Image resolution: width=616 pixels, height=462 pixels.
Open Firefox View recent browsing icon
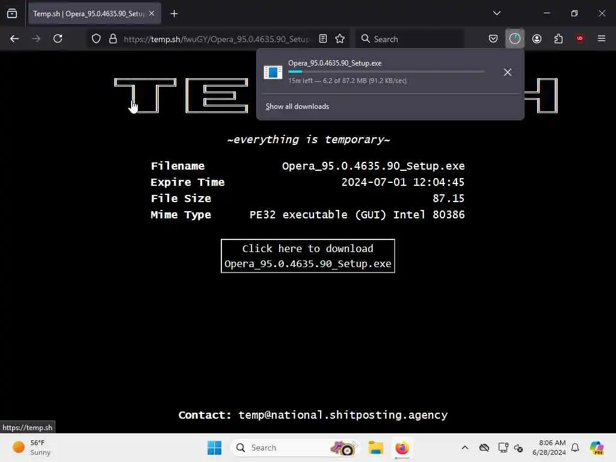[12, 14]
